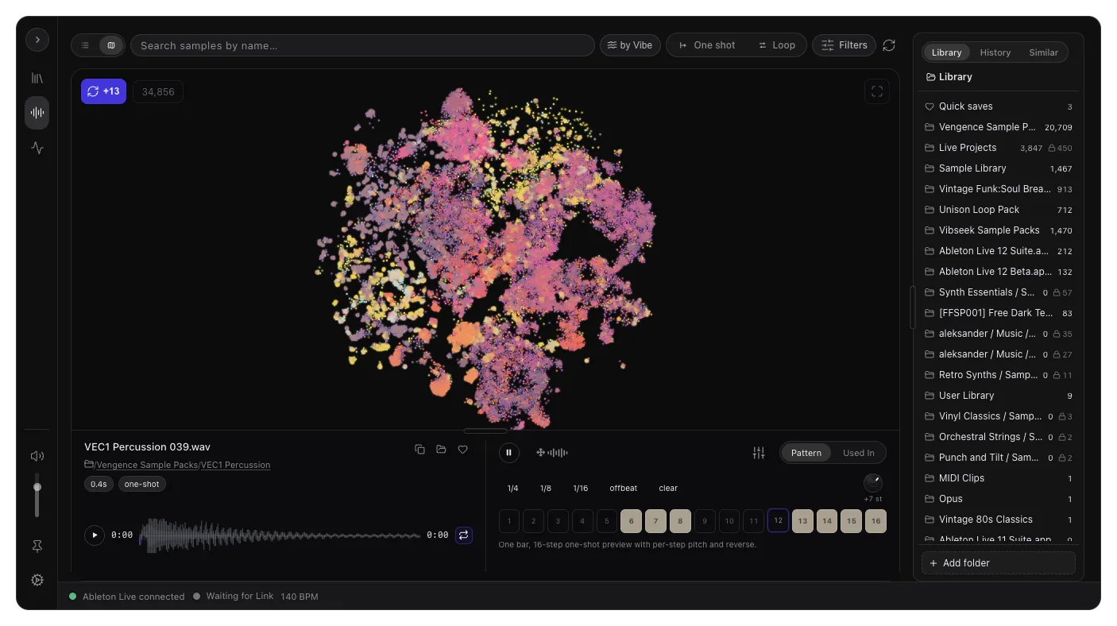
Task: Click the drag waveform icon
Action: 552,453
